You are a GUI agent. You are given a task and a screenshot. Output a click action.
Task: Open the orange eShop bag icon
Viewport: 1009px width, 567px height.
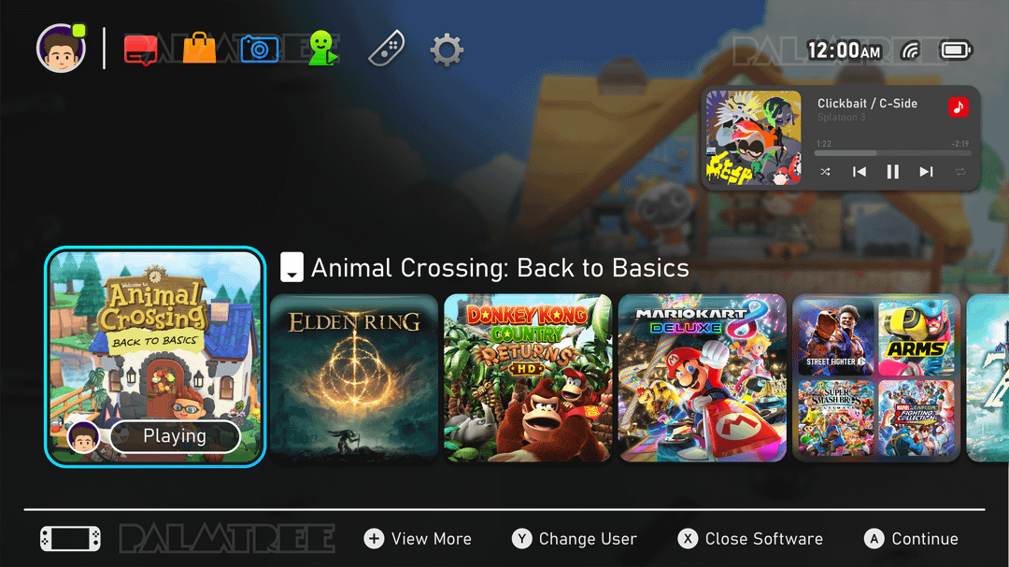[x=200, y=49]
